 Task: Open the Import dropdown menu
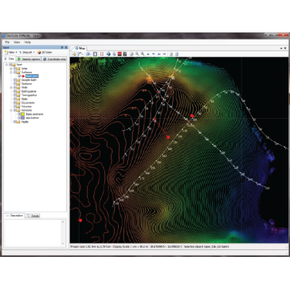click(27, 52)
